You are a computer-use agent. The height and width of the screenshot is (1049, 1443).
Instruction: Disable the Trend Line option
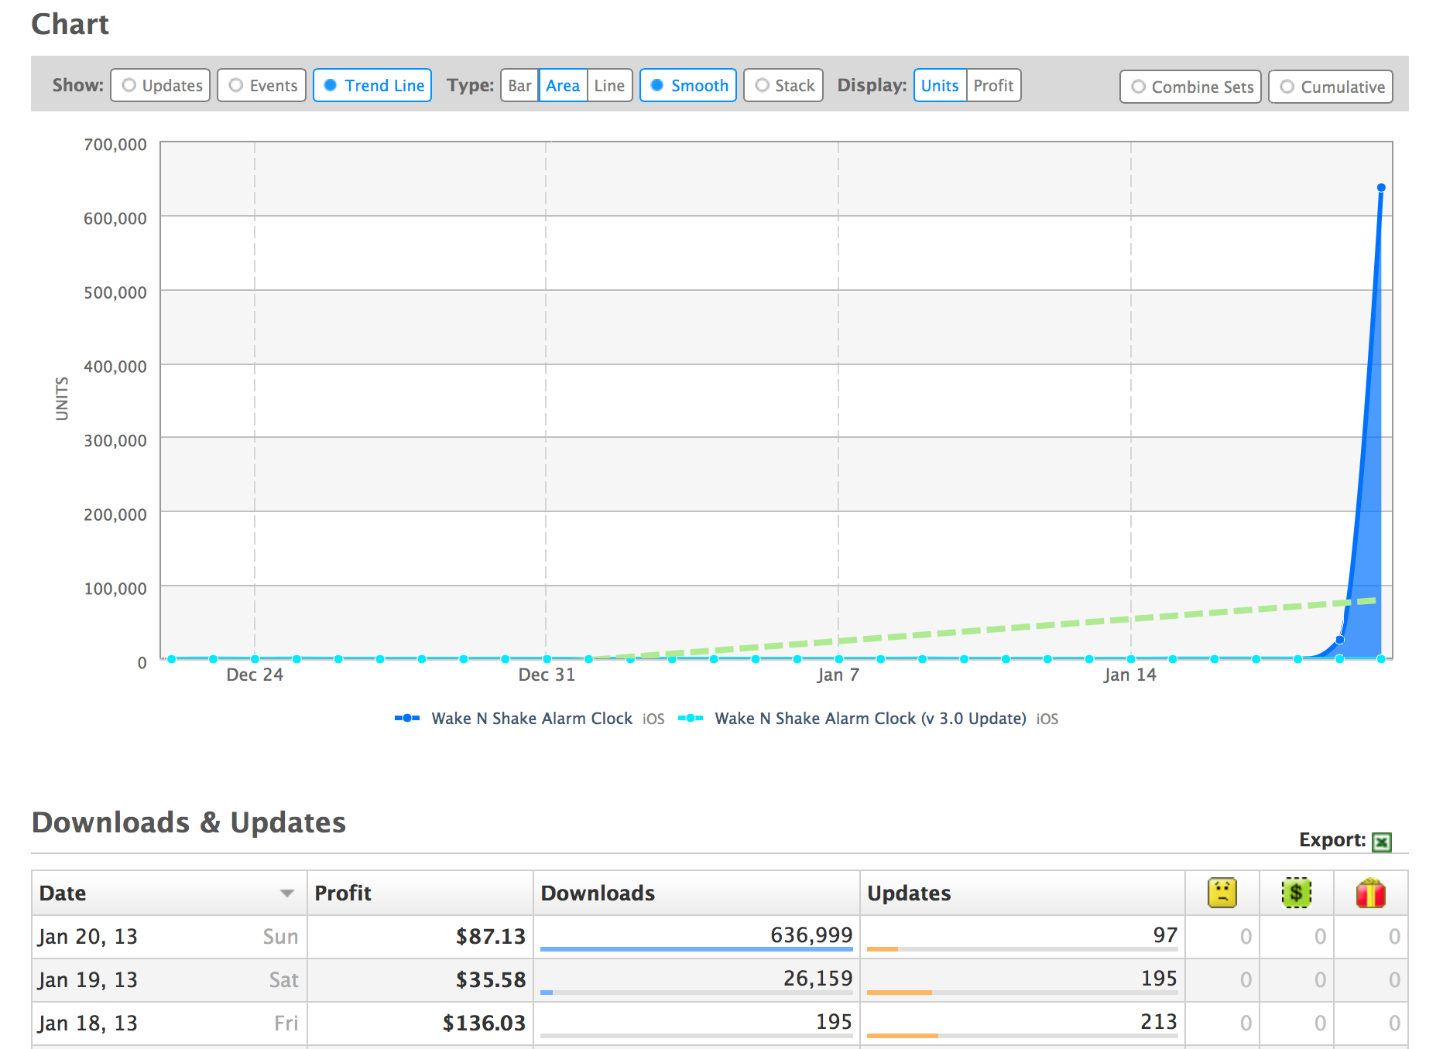(x=372, y=85)
